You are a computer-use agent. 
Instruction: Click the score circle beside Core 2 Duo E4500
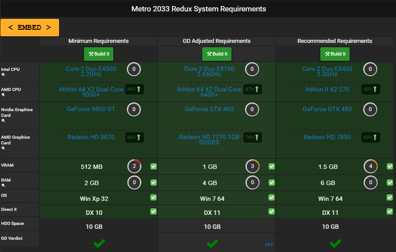(134, 69)
